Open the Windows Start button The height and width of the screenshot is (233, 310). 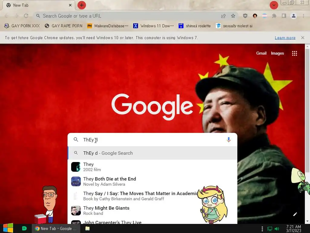point(8,228)
